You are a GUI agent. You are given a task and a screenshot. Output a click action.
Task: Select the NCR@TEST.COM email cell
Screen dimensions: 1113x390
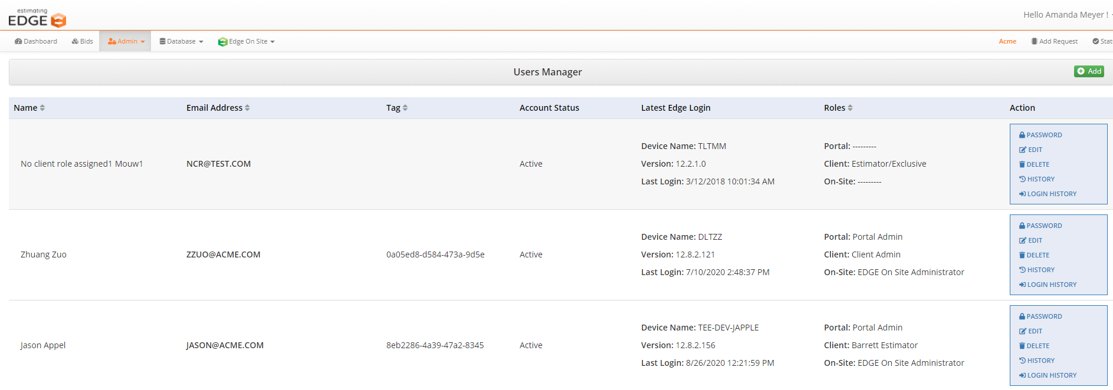click(218, 164)
